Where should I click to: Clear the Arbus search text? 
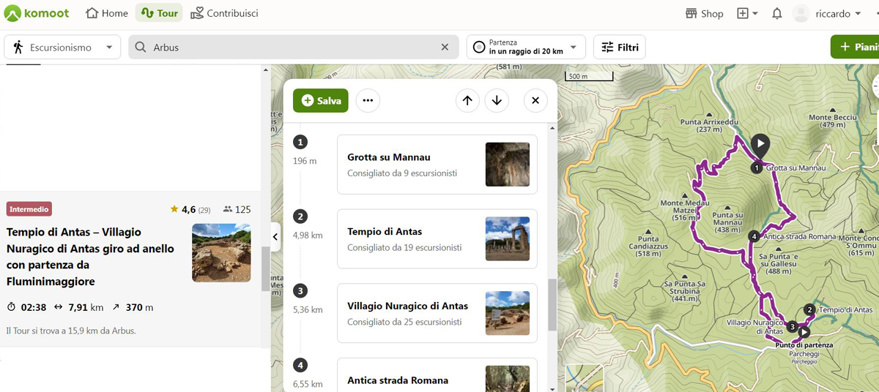445,47
